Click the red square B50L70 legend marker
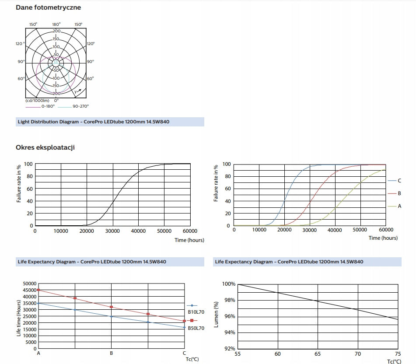Viewport: 416px width, 364px height. tap(192, 321)
